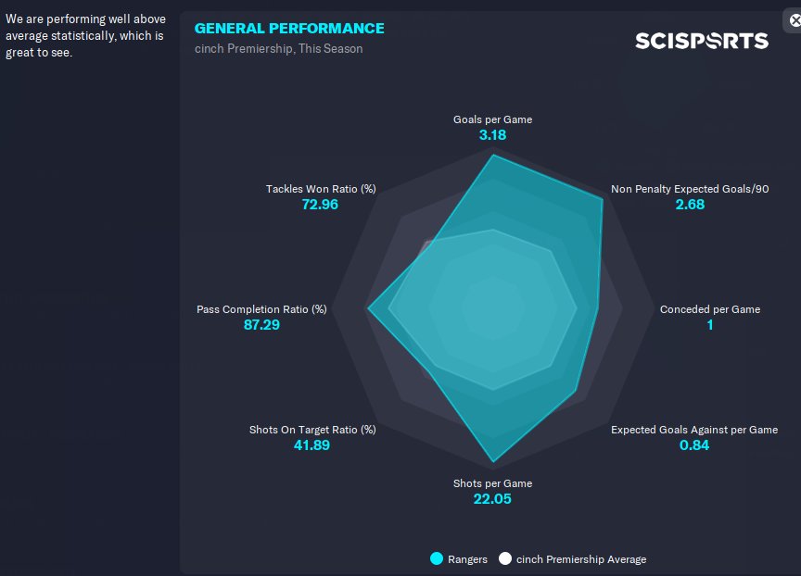The height and width of the screenshot is (576, 801).
Task: Select the Shots On Target Ratio label
Action: tap(312, 430)
